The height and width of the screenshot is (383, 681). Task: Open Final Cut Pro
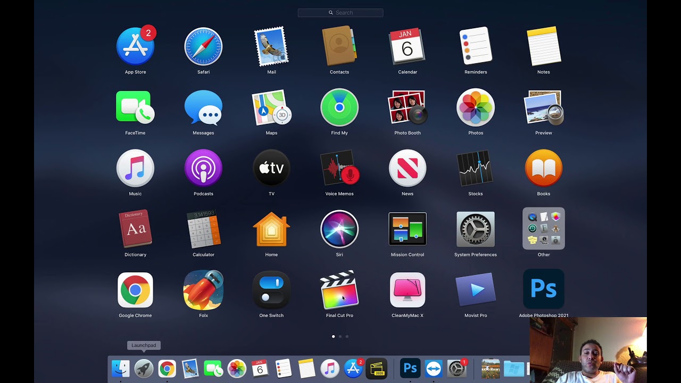click(339, 290)
